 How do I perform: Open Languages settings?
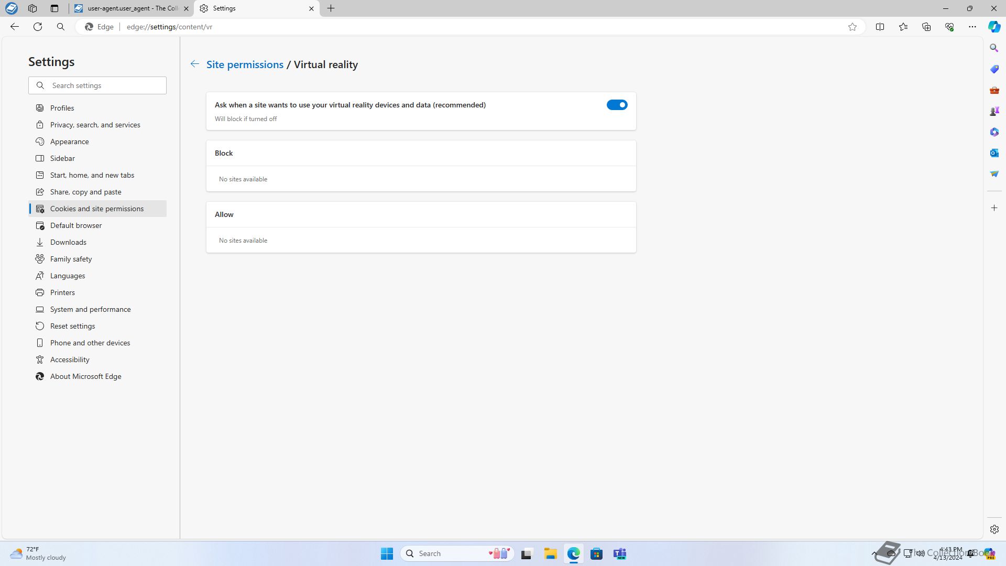[97, 276]
